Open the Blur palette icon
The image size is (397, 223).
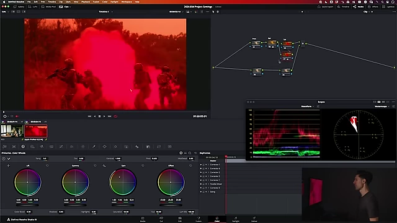point(137,147)
